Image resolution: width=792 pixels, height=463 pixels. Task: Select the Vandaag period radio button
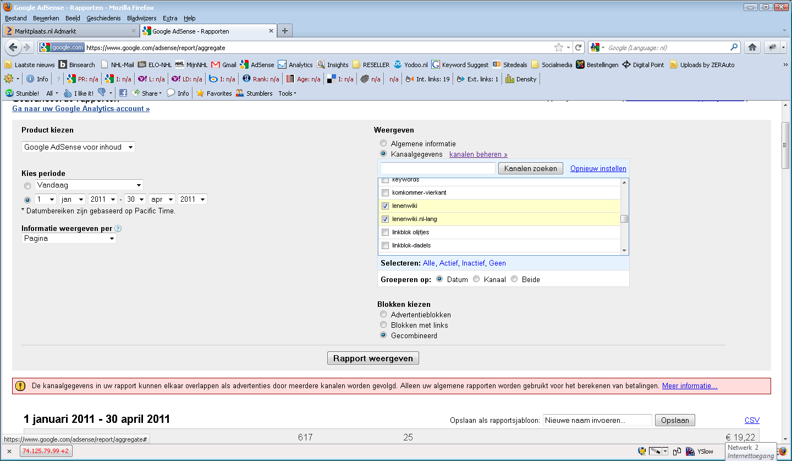pos(28,186)
